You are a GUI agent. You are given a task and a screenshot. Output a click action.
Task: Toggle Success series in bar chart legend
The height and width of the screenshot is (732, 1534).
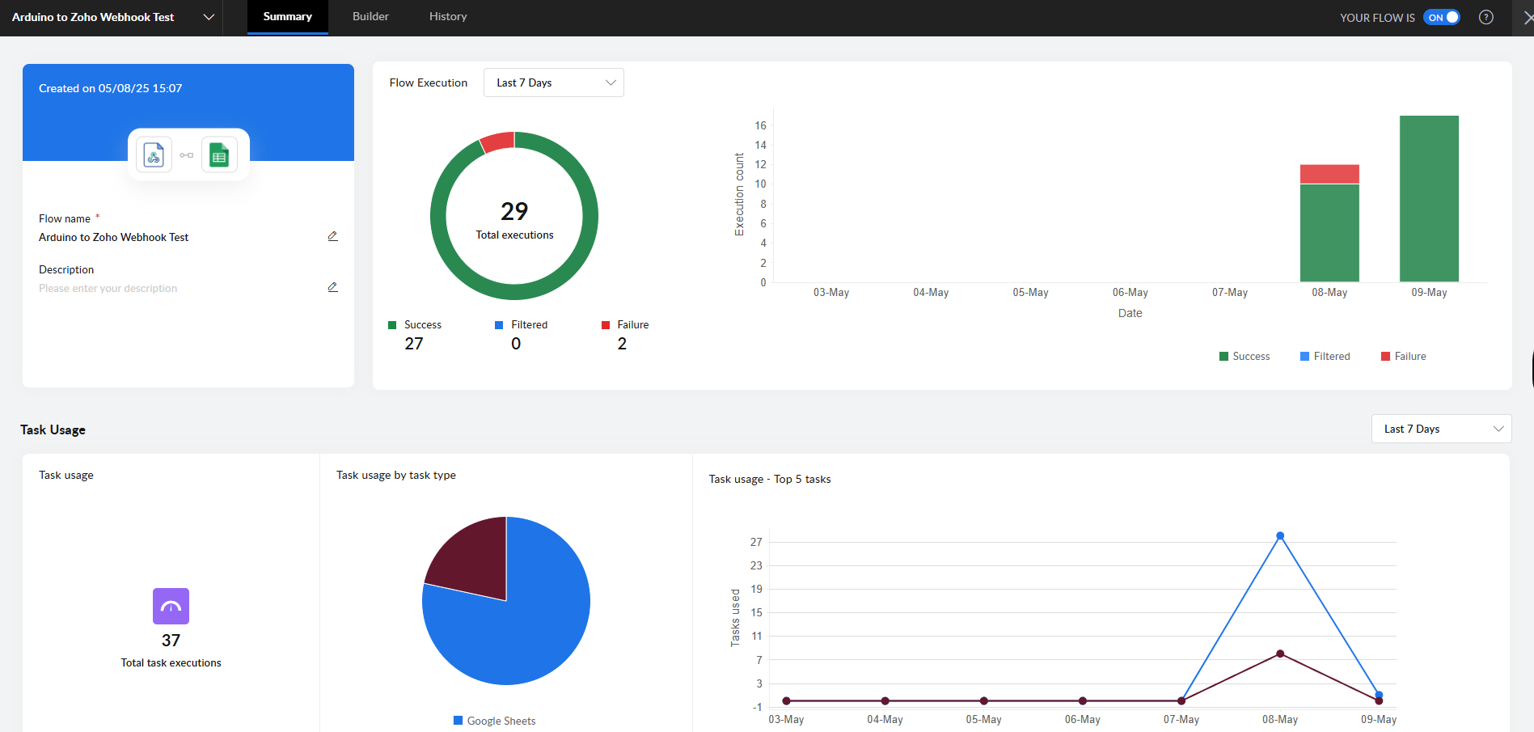tap(1244, 356)
